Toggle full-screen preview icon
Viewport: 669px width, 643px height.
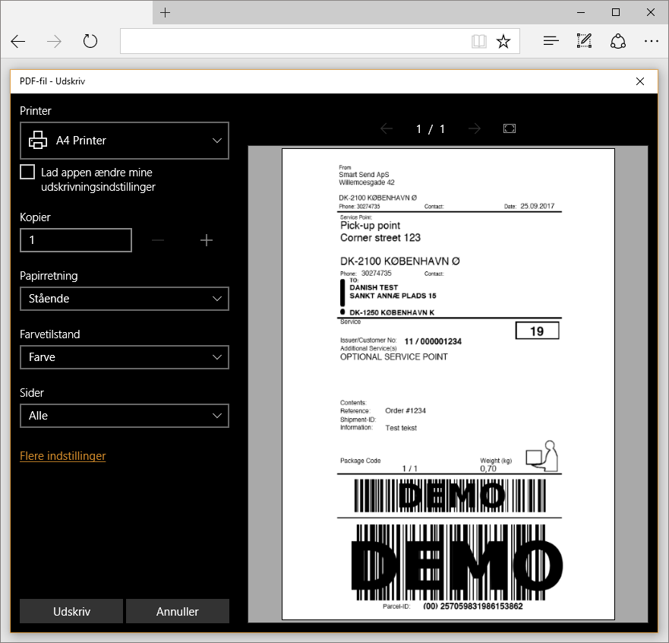coord(510,128)
